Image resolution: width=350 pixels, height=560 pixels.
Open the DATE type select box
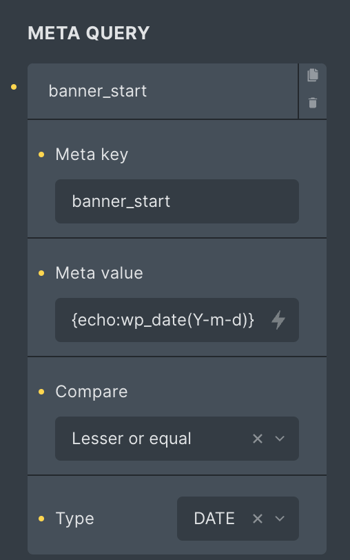pos(238,519)
